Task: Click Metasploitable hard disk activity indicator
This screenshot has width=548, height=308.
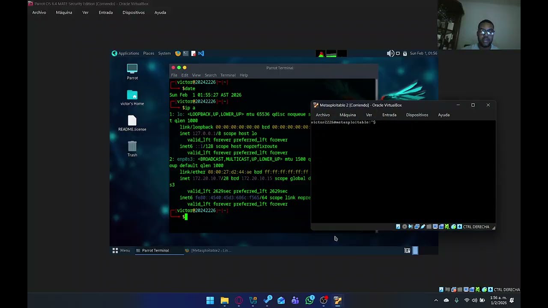Action: (398, 227)
